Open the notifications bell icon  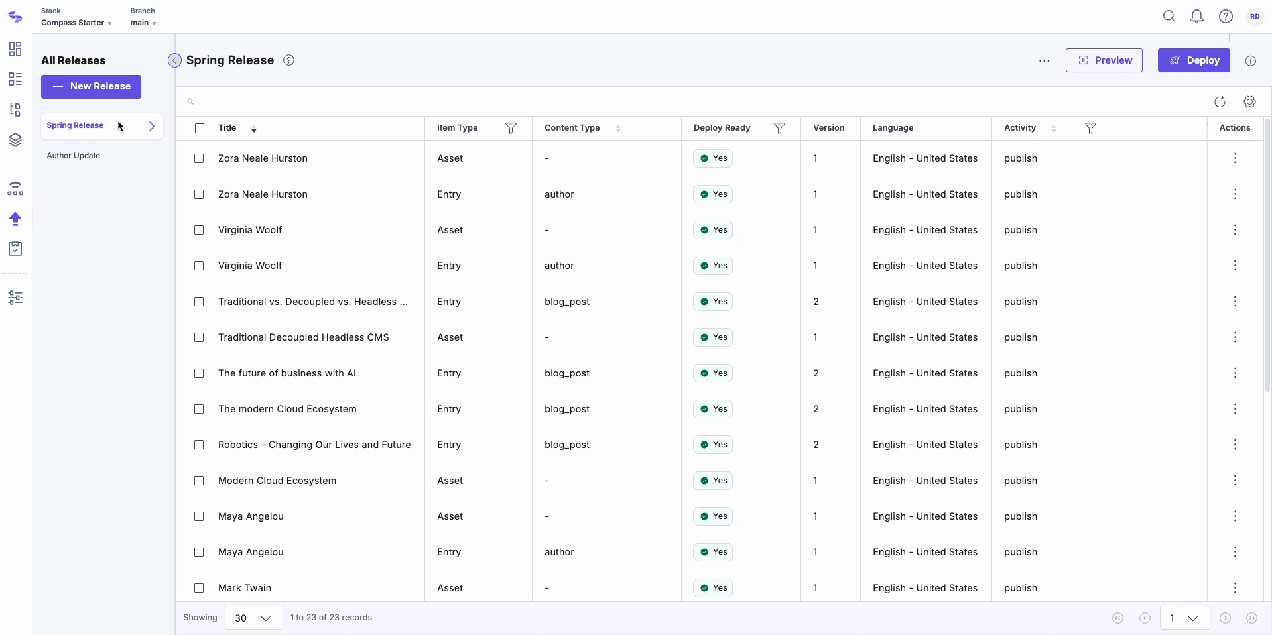(1196, 17)
